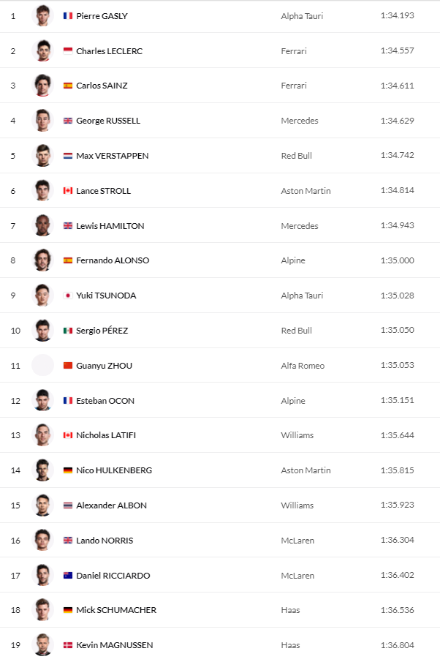
Task: Click the French flag beside Pierre Gasly
Action: tap(68, 15)
